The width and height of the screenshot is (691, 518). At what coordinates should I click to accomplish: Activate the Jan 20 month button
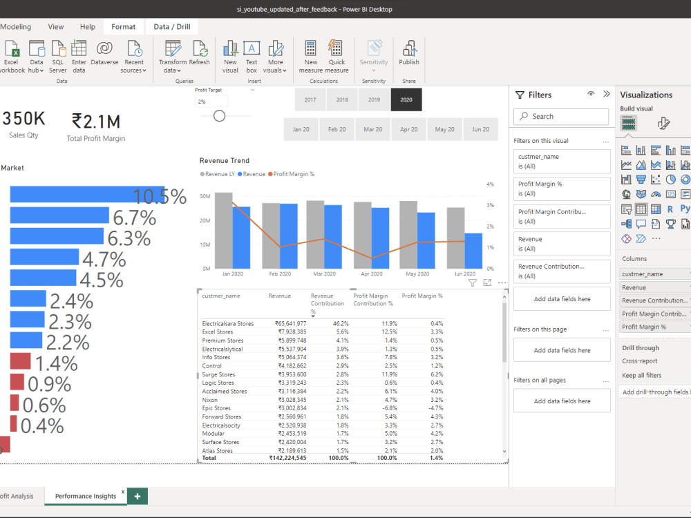coord(301,128)
